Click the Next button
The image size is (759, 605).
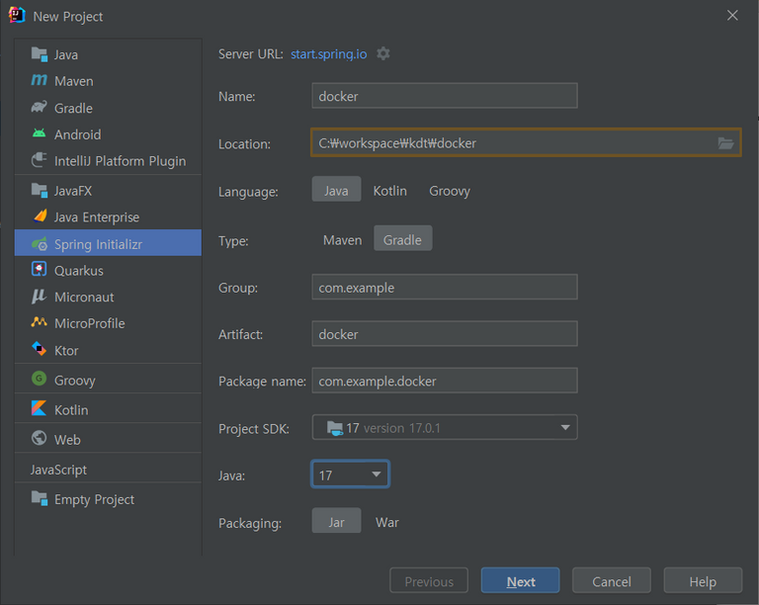click(521, 581)
